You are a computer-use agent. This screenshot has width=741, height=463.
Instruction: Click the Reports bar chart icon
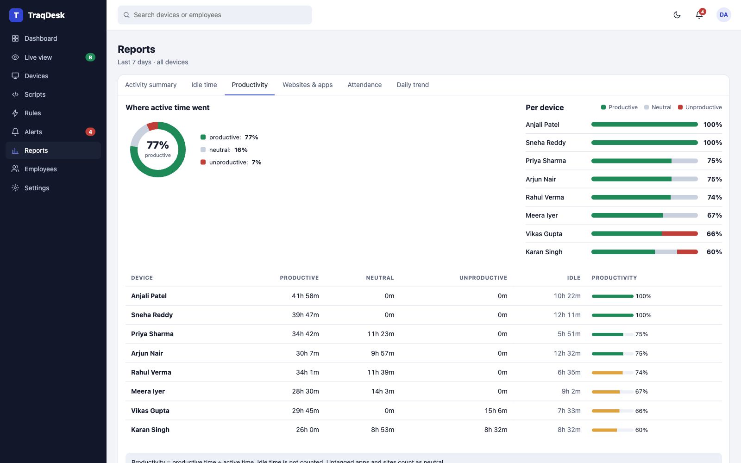pyautogui.click(x=15, y=150)
